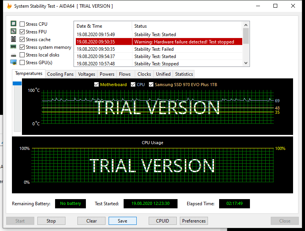Click the blue vertical slider beside temperature graph
Screen dimensions: 305x231
[17, 83]
